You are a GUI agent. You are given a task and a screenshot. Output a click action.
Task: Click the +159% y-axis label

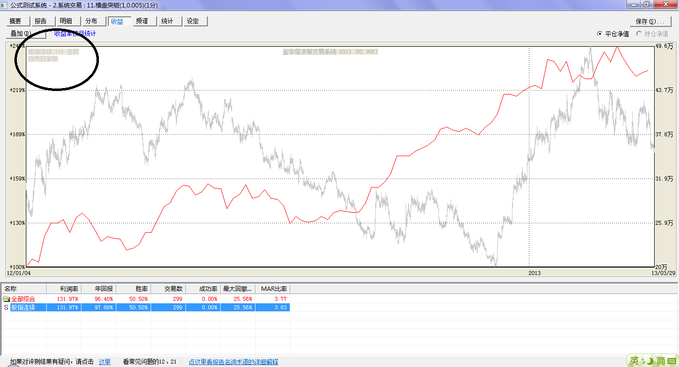click(x=17, y=179)
